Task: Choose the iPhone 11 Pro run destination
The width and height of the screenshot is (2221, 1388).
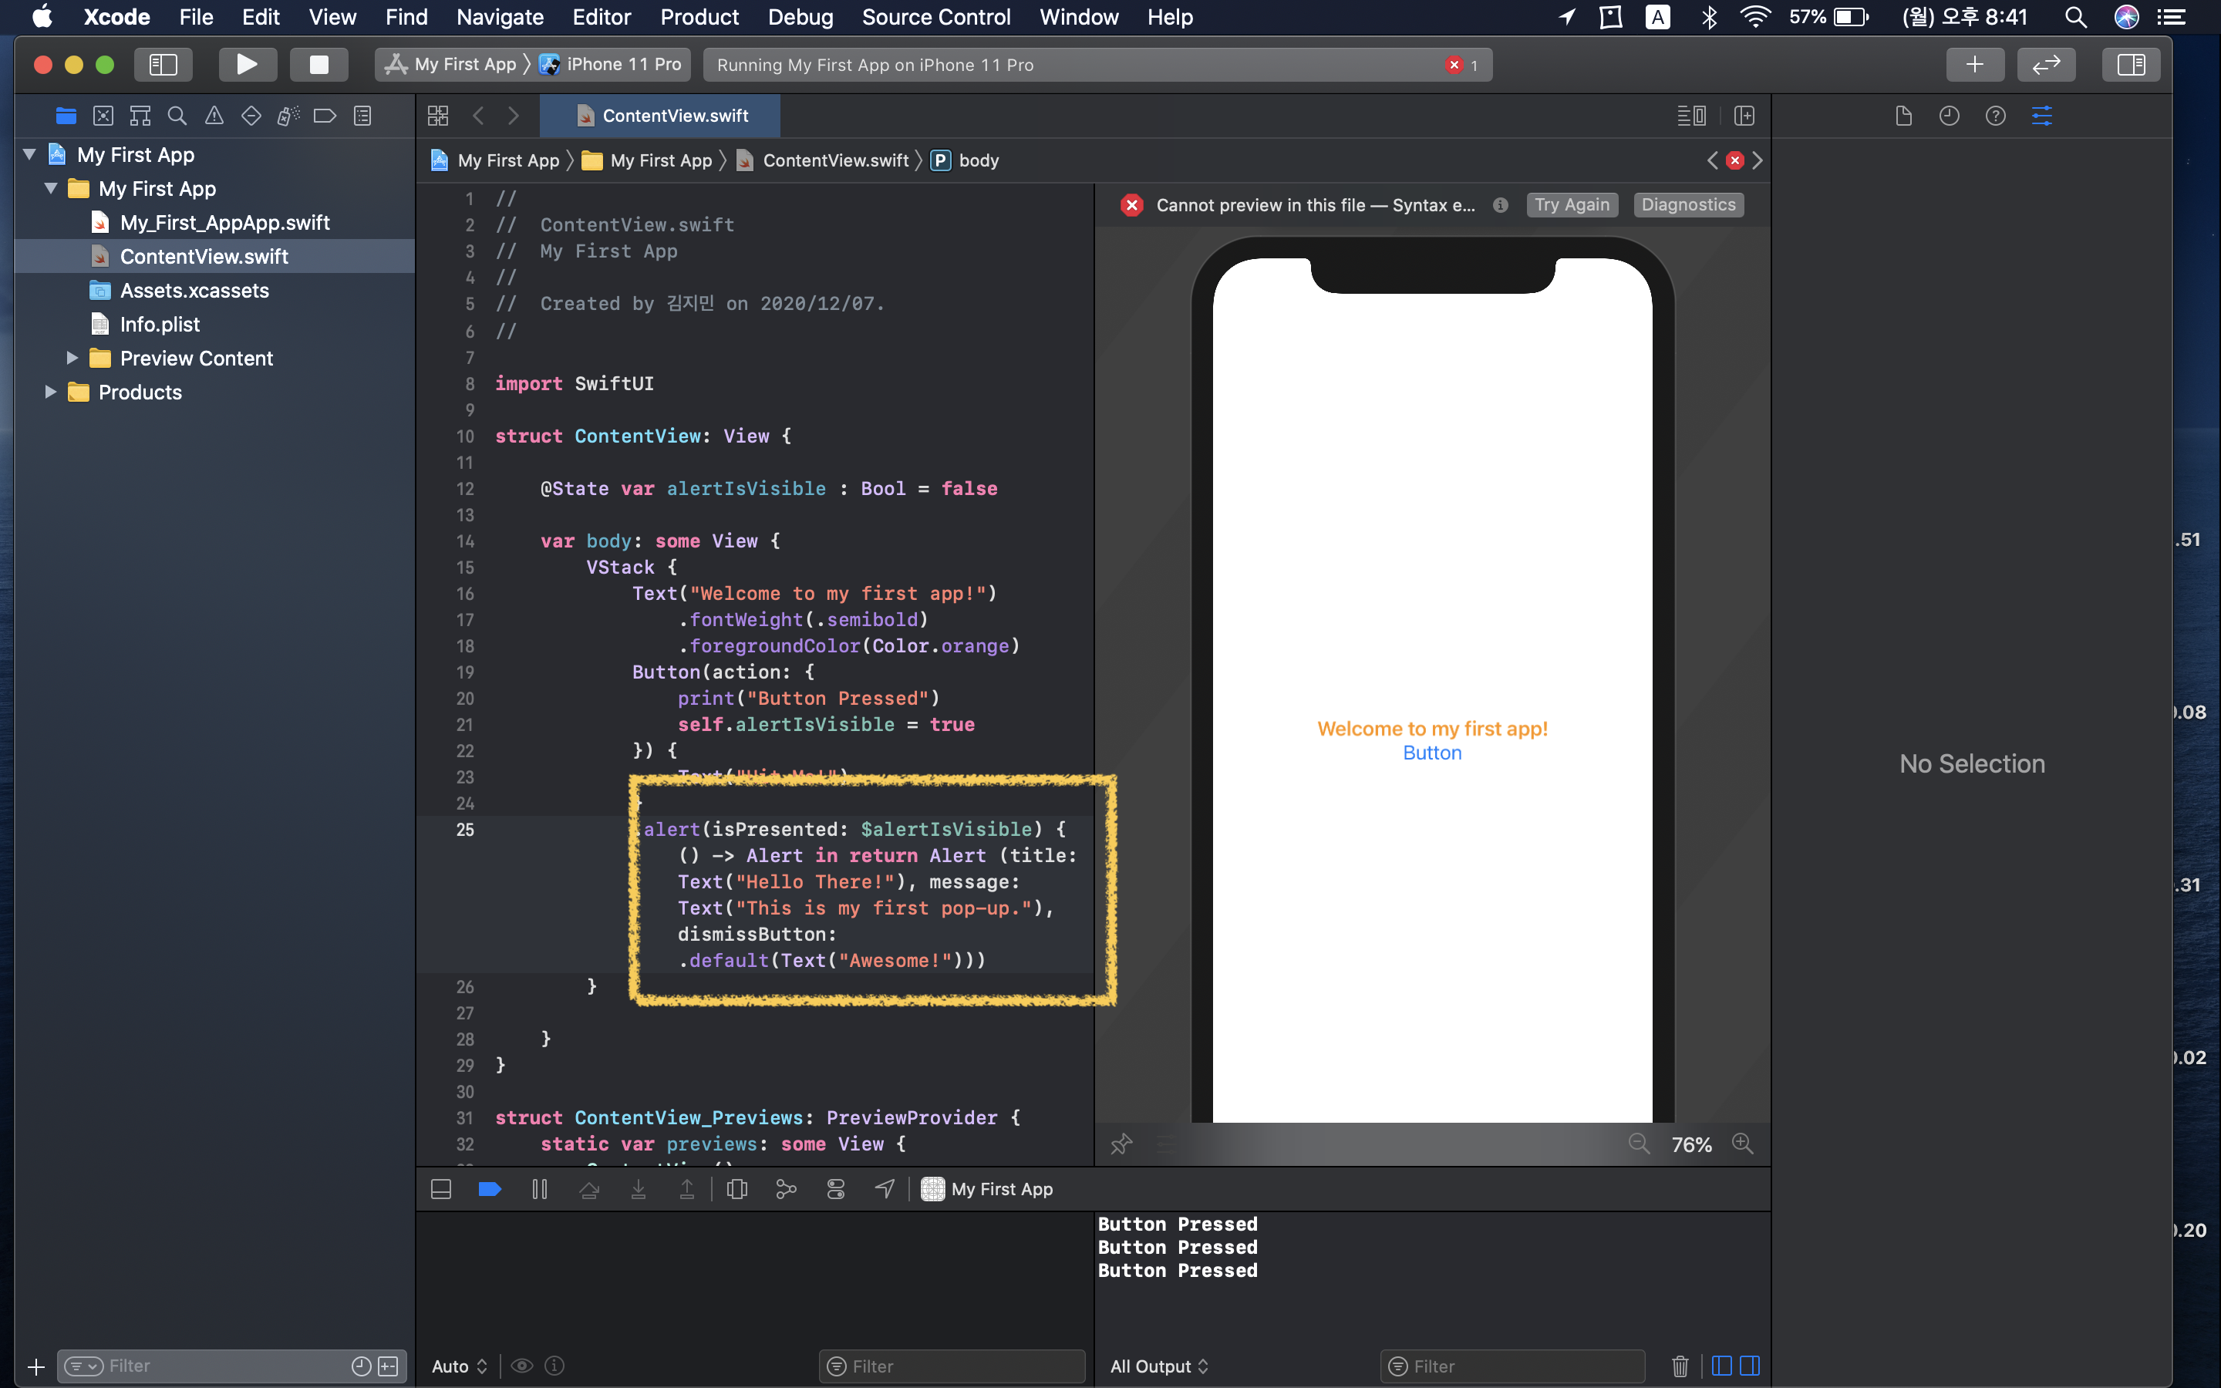Action: pyautogui.click(x=612, y=64)
